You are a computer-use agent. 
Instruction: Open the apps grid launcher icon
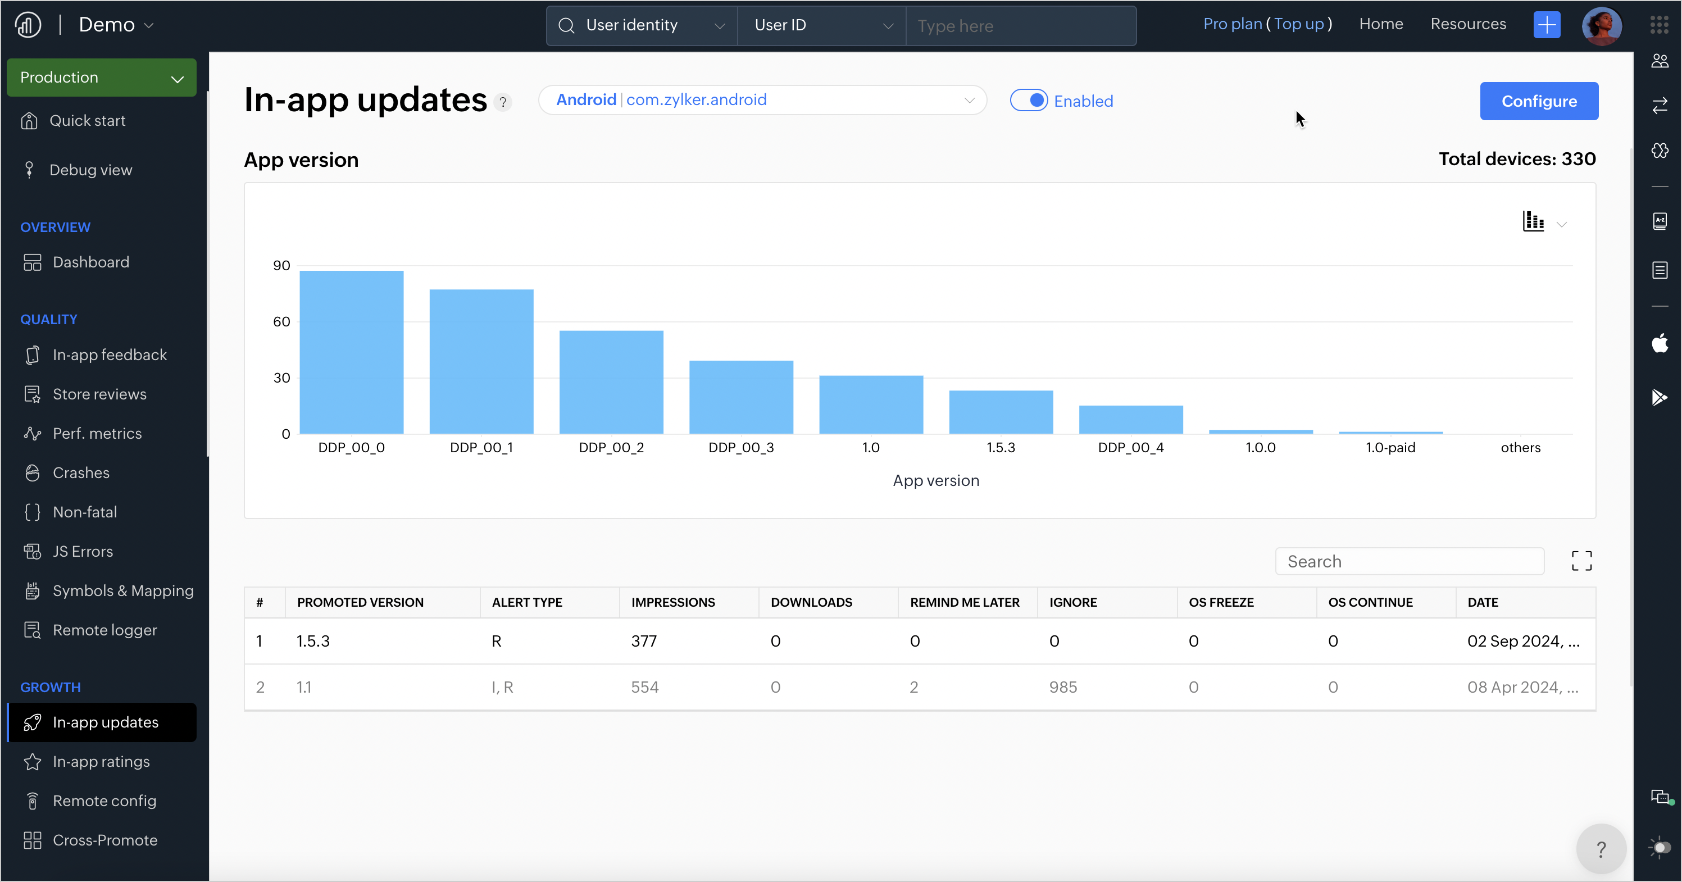pos(1659,25)
